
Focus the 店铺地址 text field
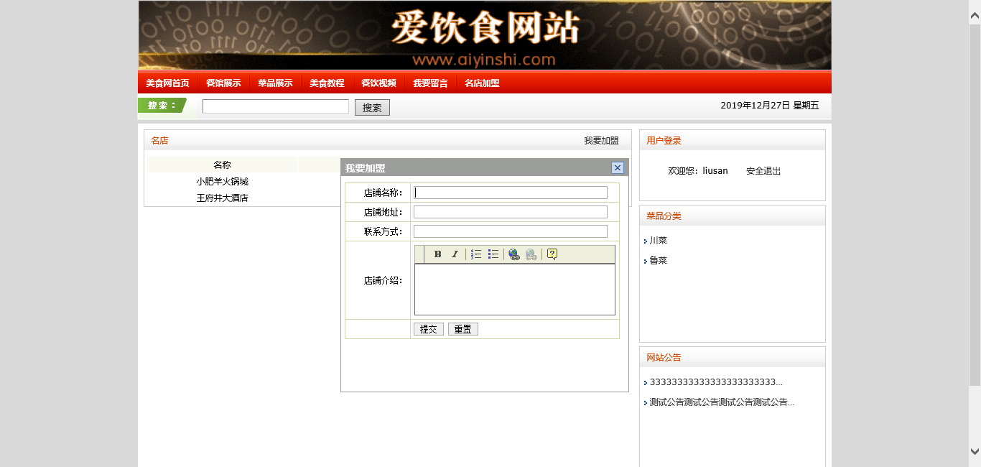tap(511, 212)
